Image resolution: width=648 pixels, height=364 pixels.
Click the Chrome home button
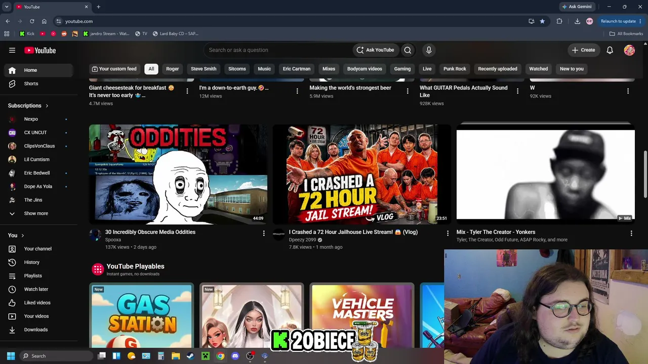44,21
